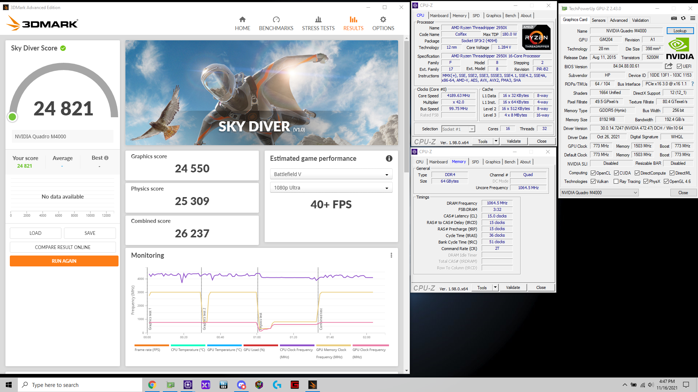Click the LOAD button in 3DMark
This screenshot has width=698, height=392.
(35, 233)
